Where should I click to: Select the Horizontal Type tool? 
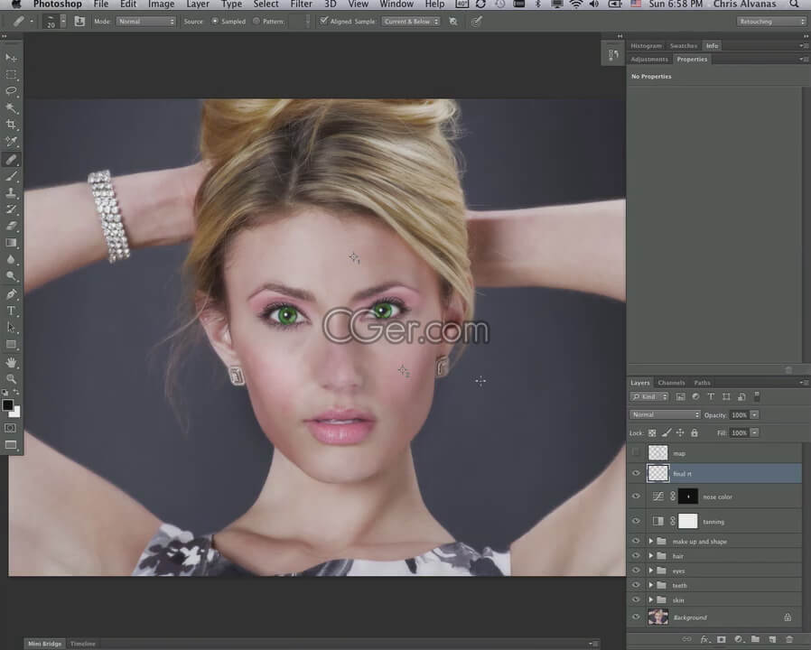(11, 311)
